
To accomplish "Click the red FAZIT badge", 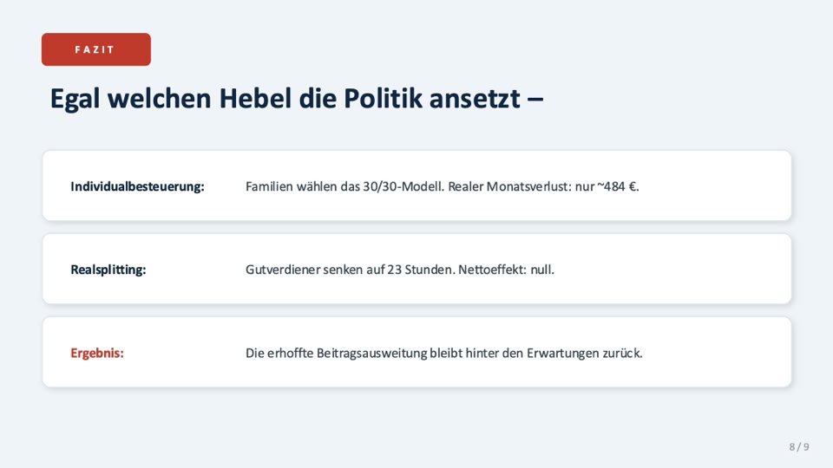I will [96, 49].
